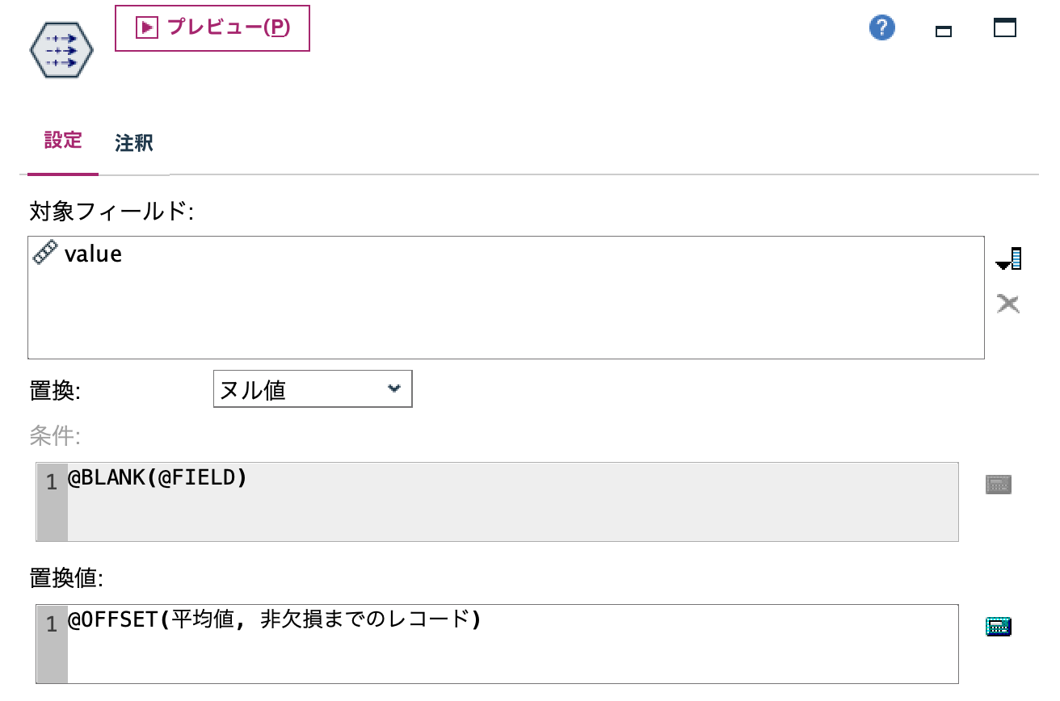Open the expression builder for 置換値
The width and height of the screenshot is (1060, 701).
click(x=999, y=625)
